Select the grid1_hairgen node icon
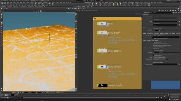This screenshot has height=101, width=181. pyautogui.click(x=102, y=67)
